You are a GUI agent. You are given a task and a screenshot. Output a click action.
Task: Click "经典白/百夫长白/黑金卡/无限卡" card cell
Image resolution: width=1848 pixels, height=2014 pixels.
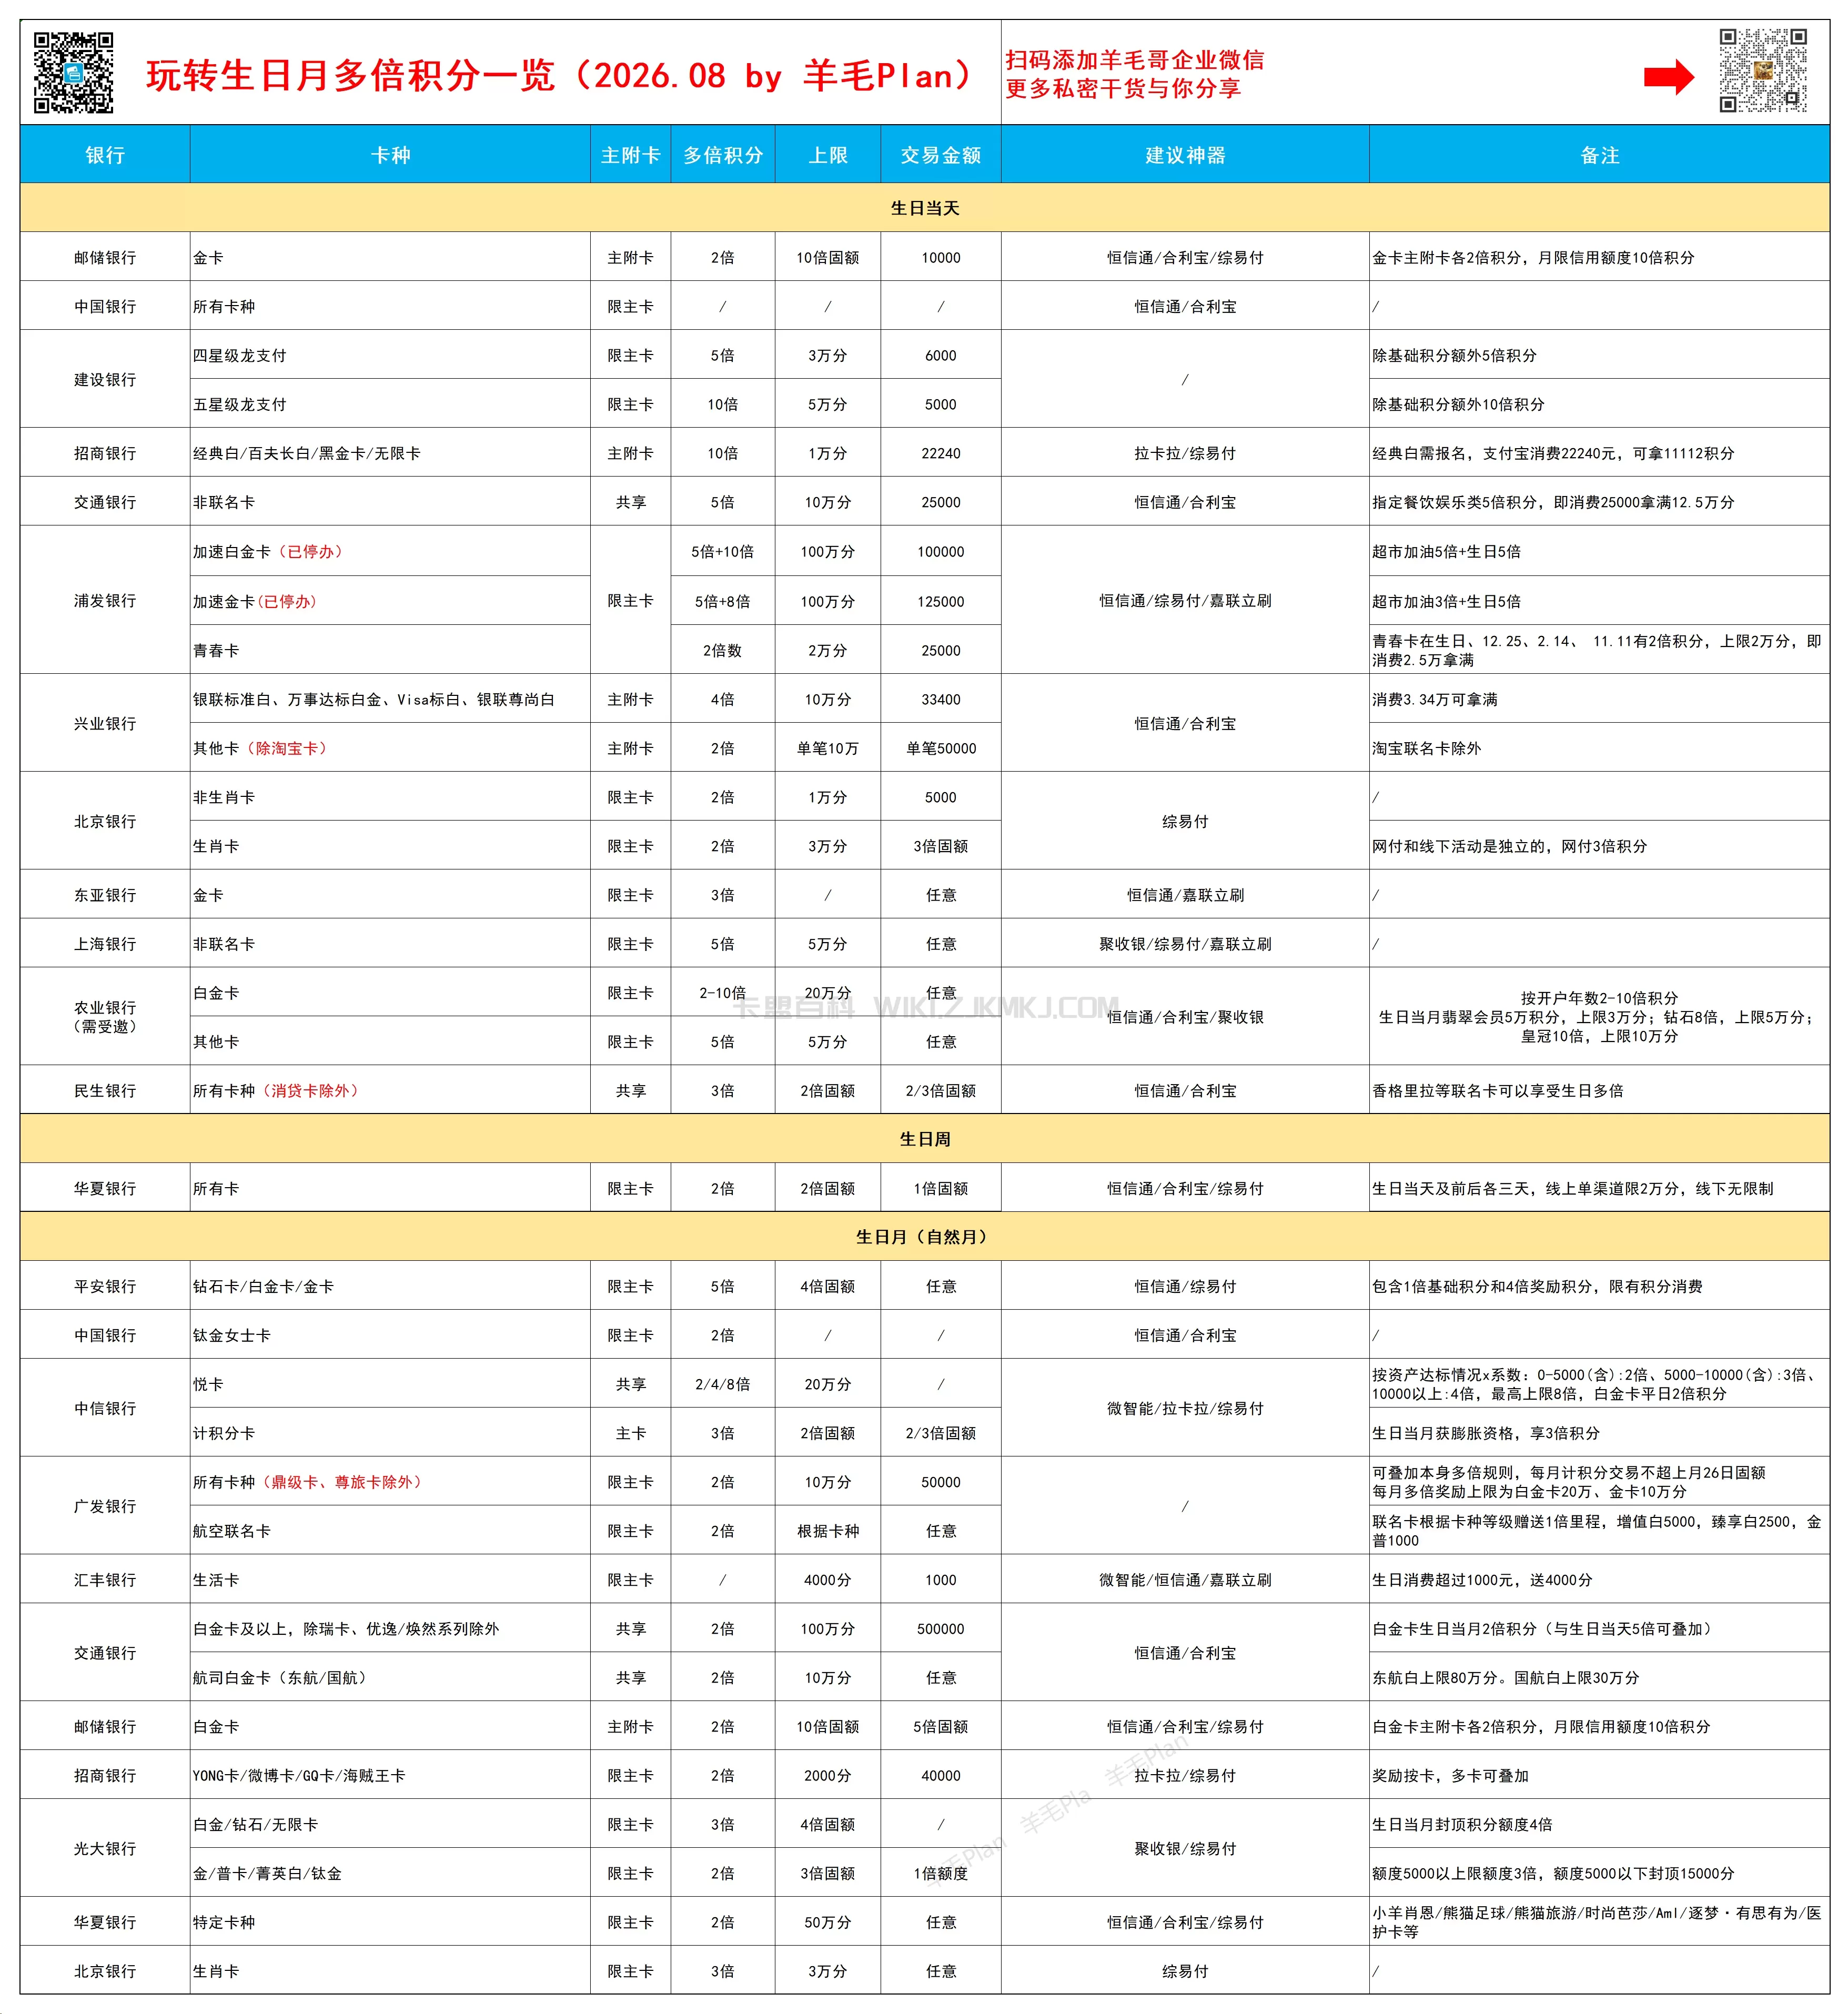point(390,453)
